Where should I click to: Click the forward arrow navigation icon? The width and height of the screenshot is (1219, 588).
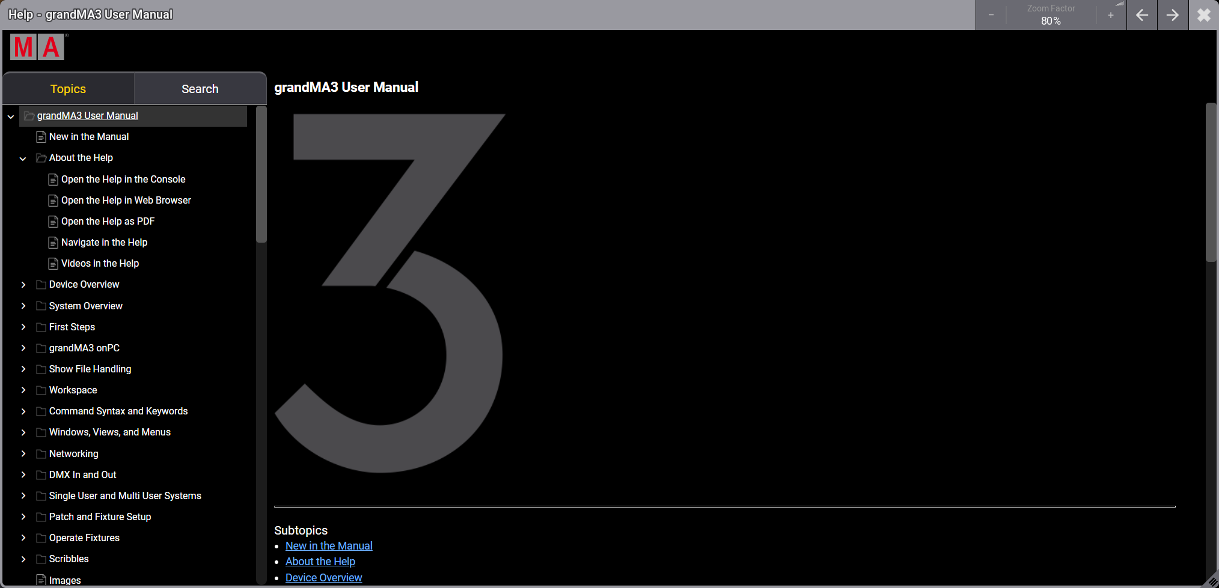(x=1173, y=15)
